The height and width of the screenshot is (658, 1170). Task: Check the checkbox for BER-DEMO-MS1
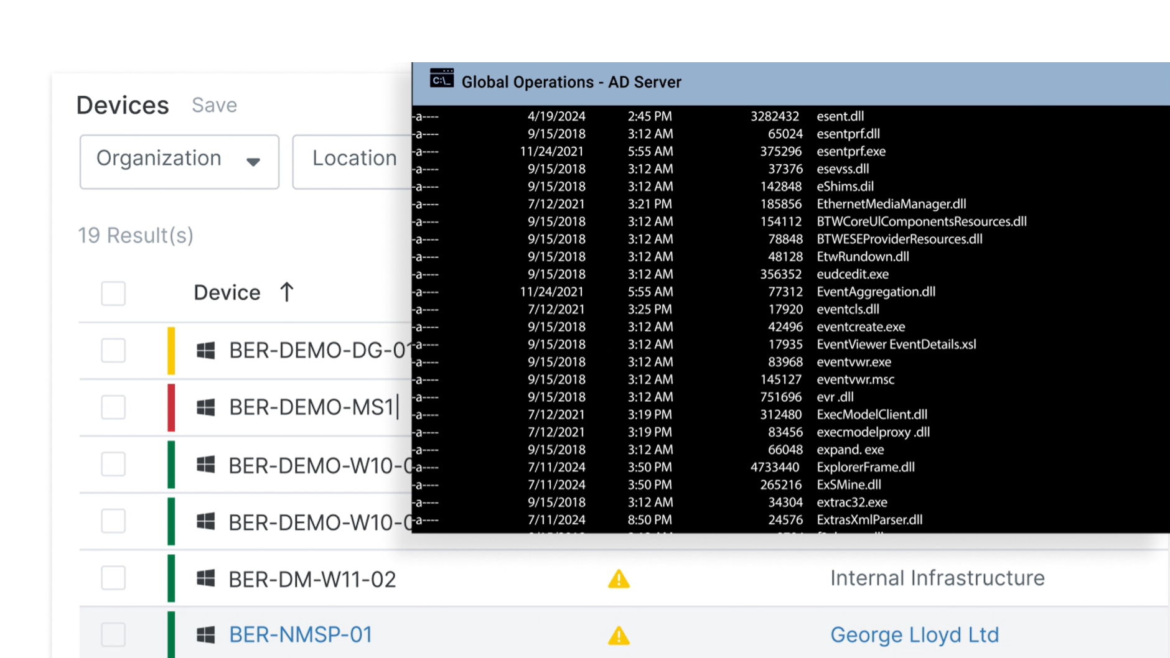tap(113, 407)
